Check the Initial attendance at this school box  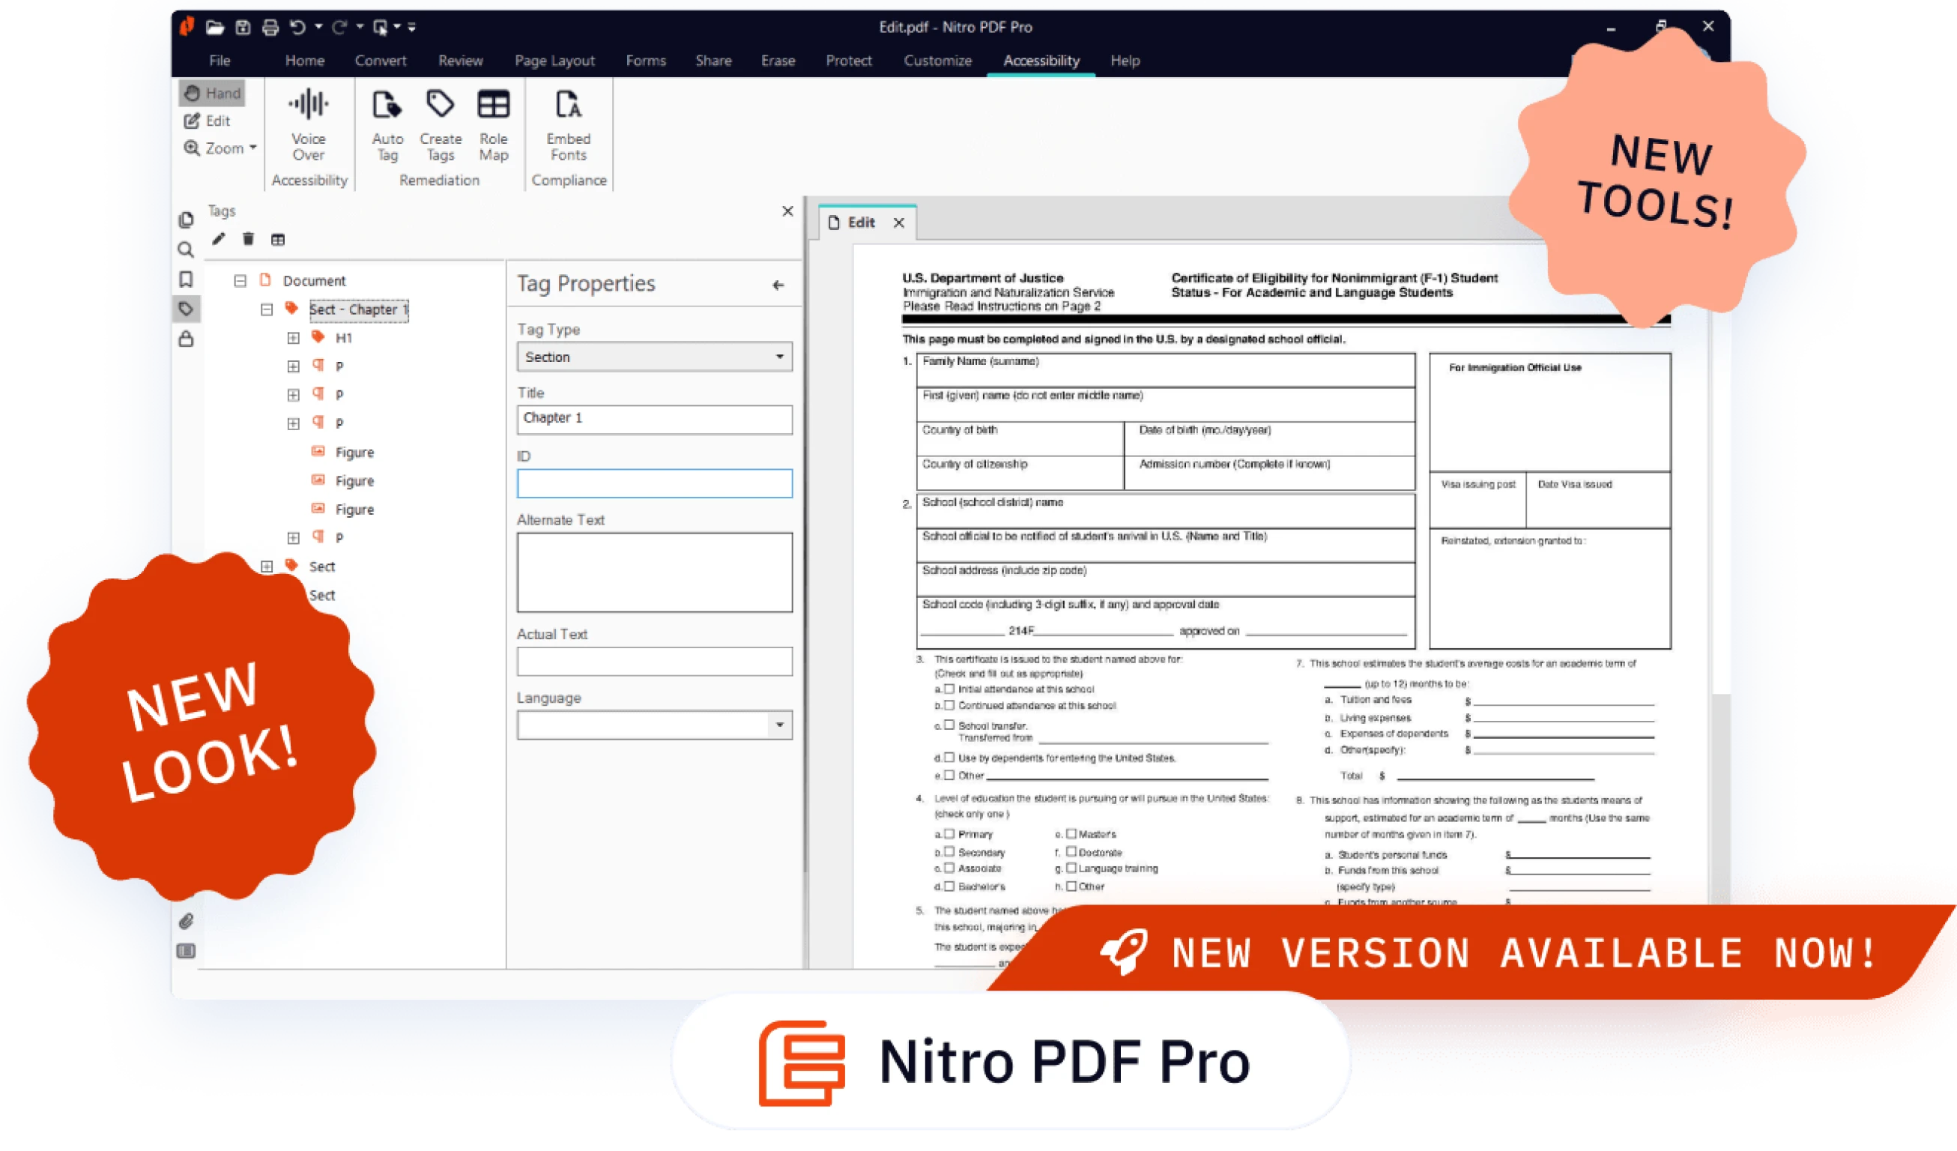tap(949, 689)
